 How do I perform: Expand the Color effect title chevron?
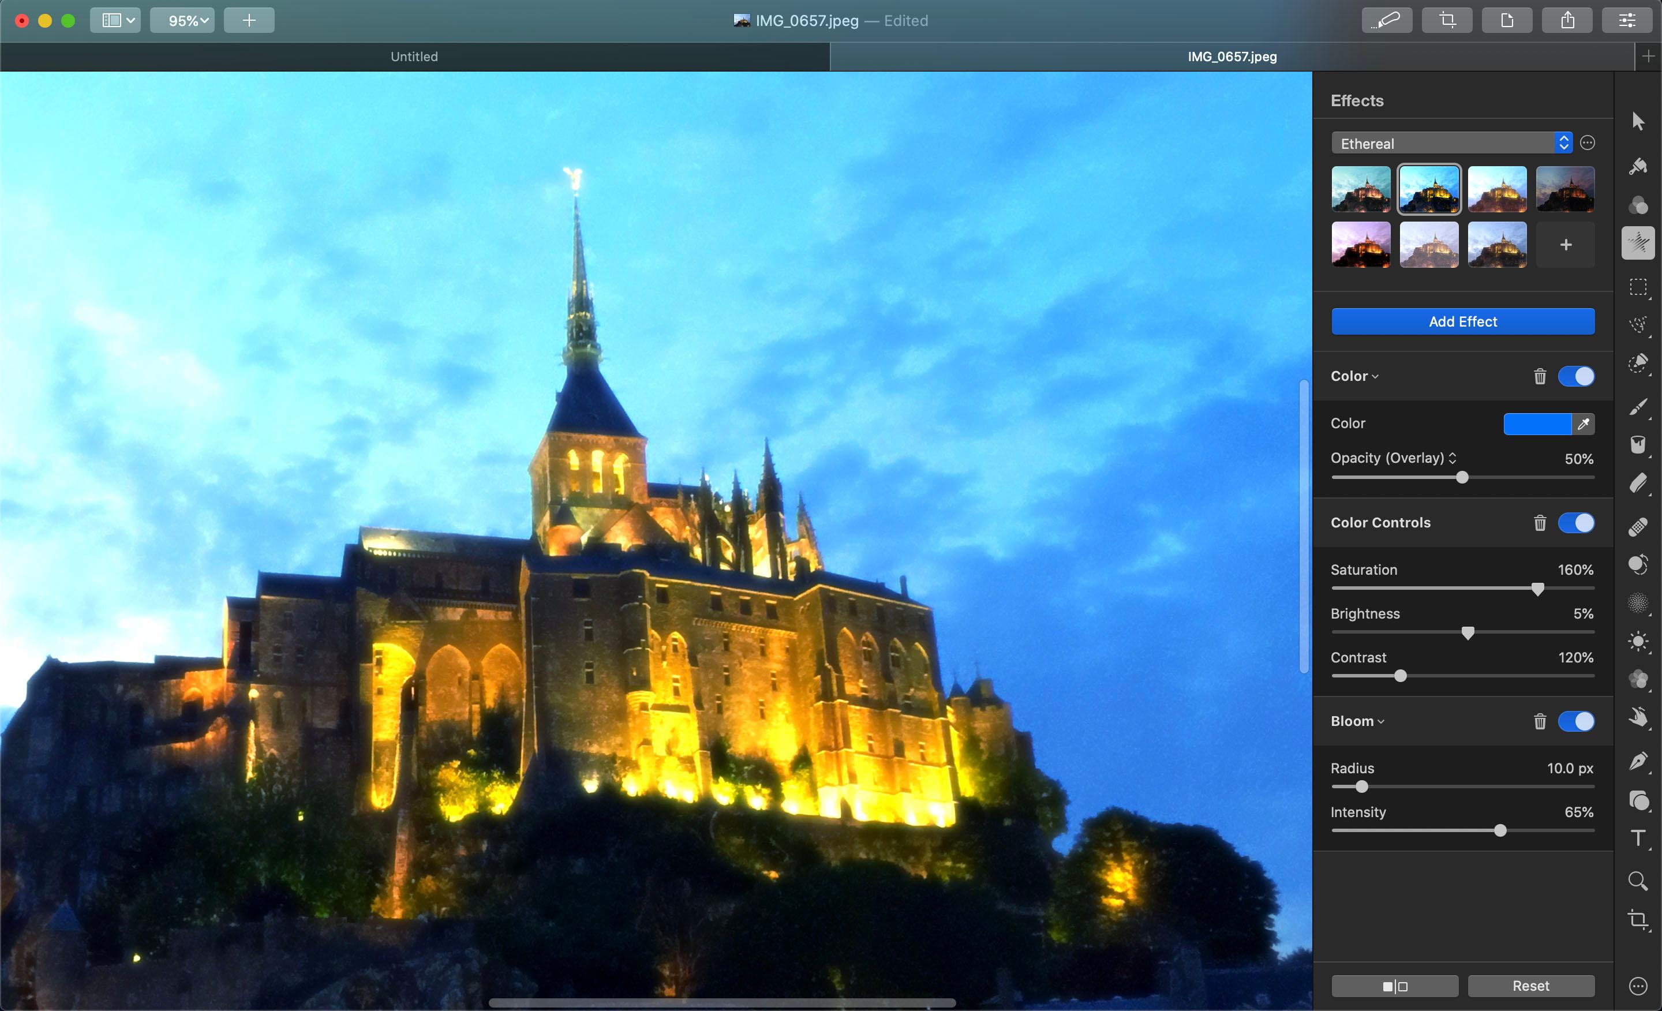point(1375,377)
